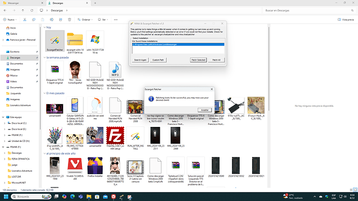
Task: Click the Up directory arrow
Action: tap(23, 10)
